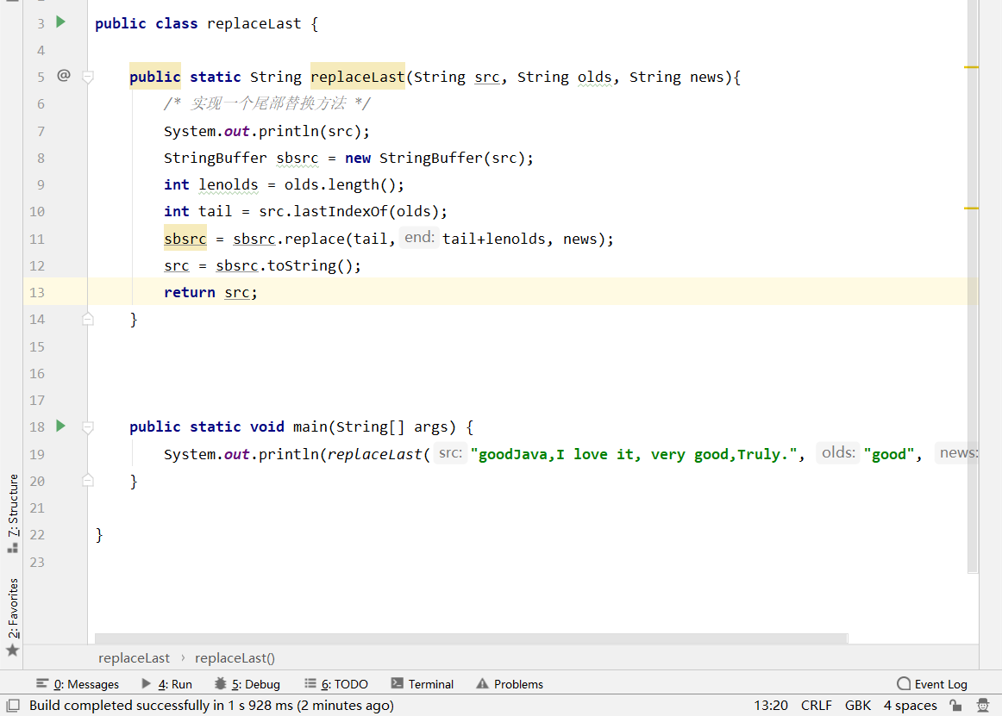The image size is (1002, 716).
Task: Open the Problems tool window
Action: 510,684
